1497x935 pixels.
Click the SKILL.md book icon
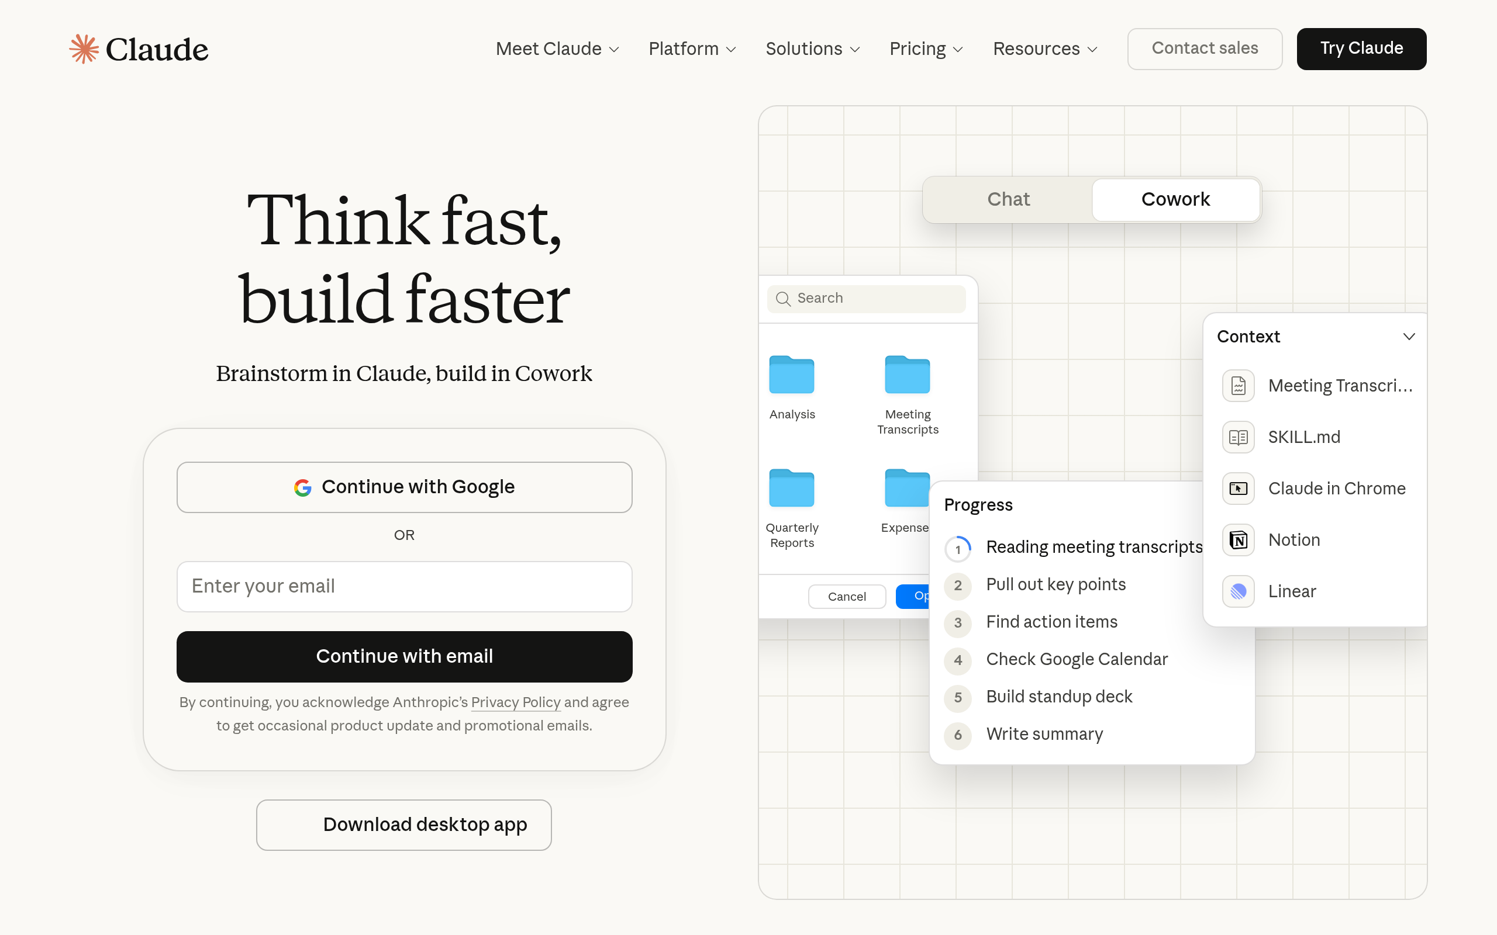[1238, 437]
